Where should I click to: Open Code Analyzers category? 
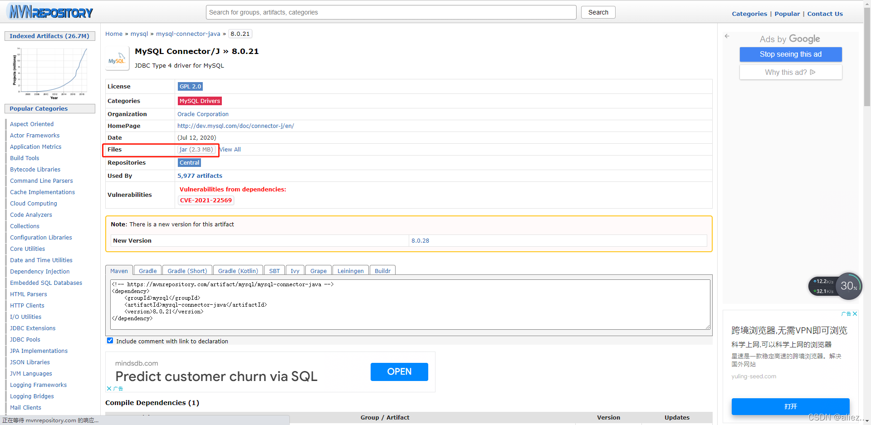(x=31, y=215)
